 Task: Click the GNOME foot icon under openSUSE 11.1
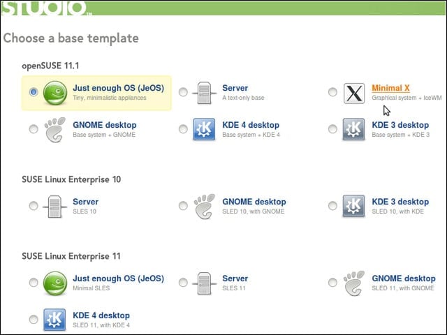click(x=55, y=130)
